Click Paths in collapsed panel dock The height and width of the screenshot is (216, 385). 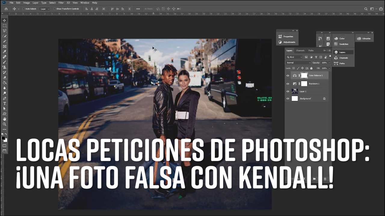coord(339,63)
